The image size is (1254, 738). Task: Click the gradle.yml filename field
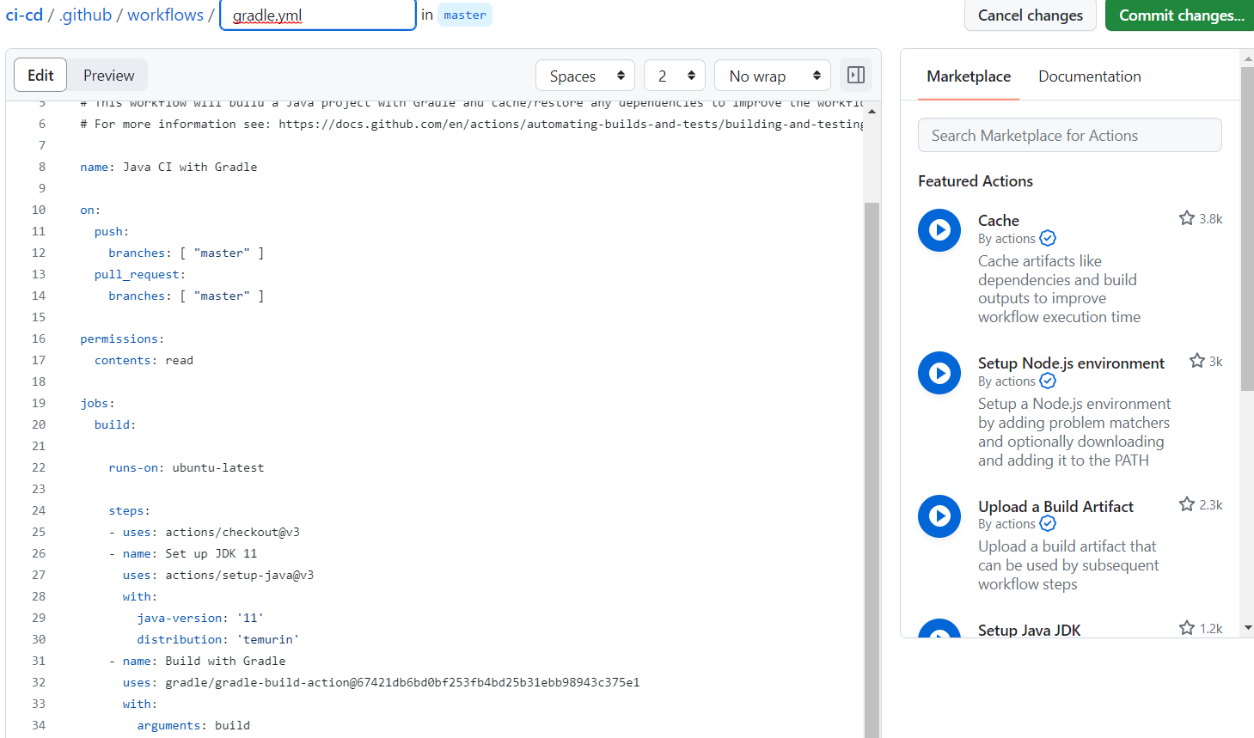pos(318,15)
